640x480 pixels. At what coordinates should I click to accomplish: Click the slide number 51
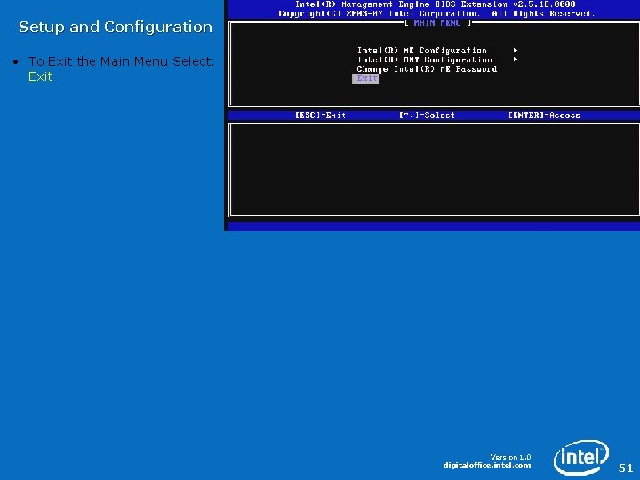625,468
